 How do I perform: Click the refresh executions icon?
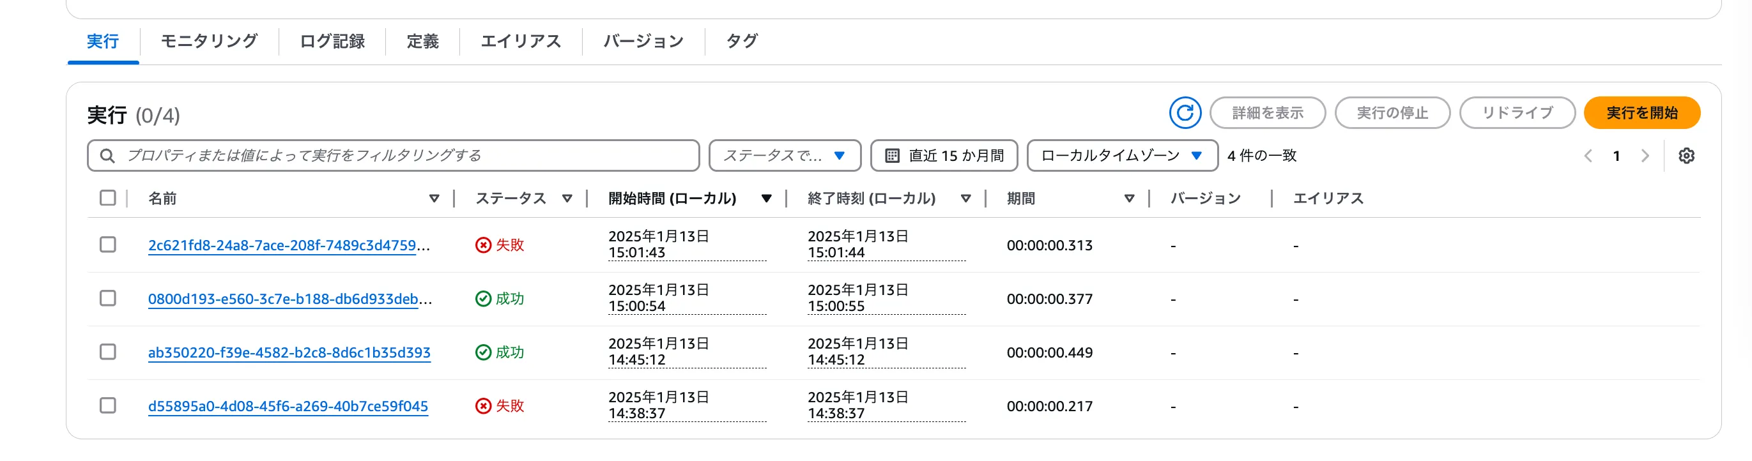pyautogui.click(x=1184, y=113)
